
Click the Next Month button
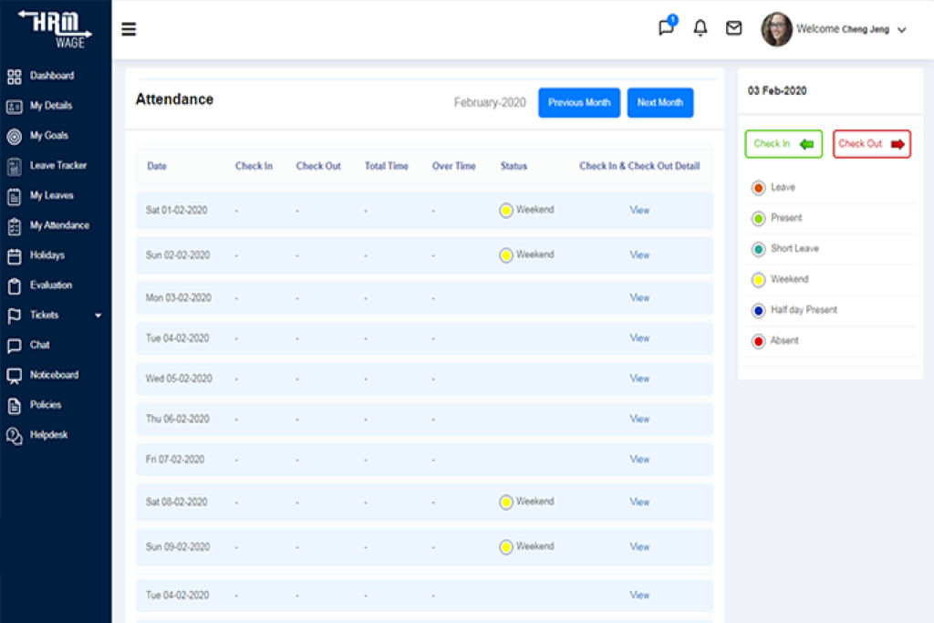[x=660, y=102]
